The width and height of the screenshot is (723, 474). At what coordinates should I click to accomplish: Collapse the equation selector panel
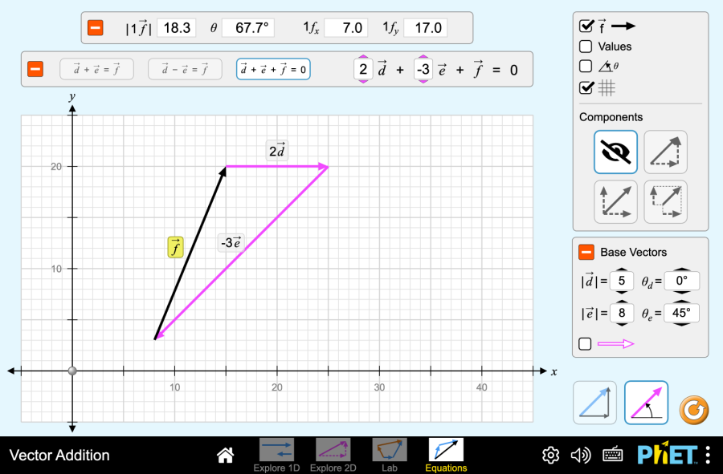(35, 70)
